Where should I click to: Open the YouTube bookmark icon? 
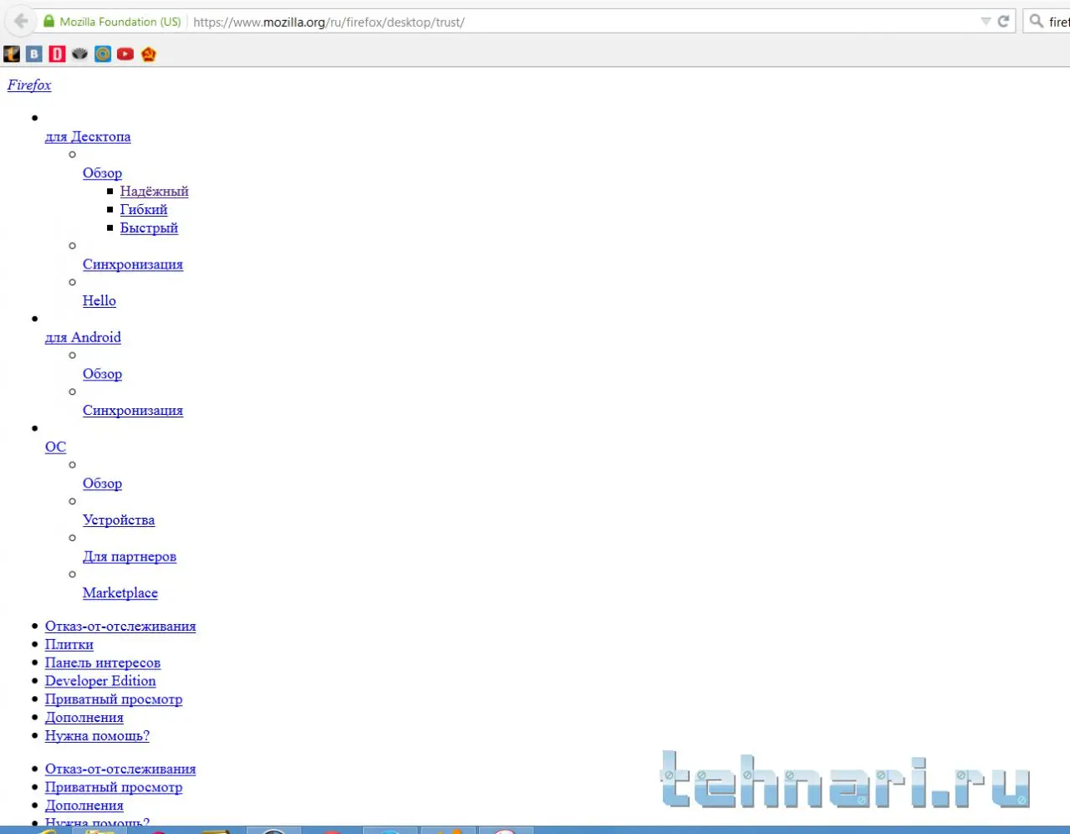click(x=125, y=54)
